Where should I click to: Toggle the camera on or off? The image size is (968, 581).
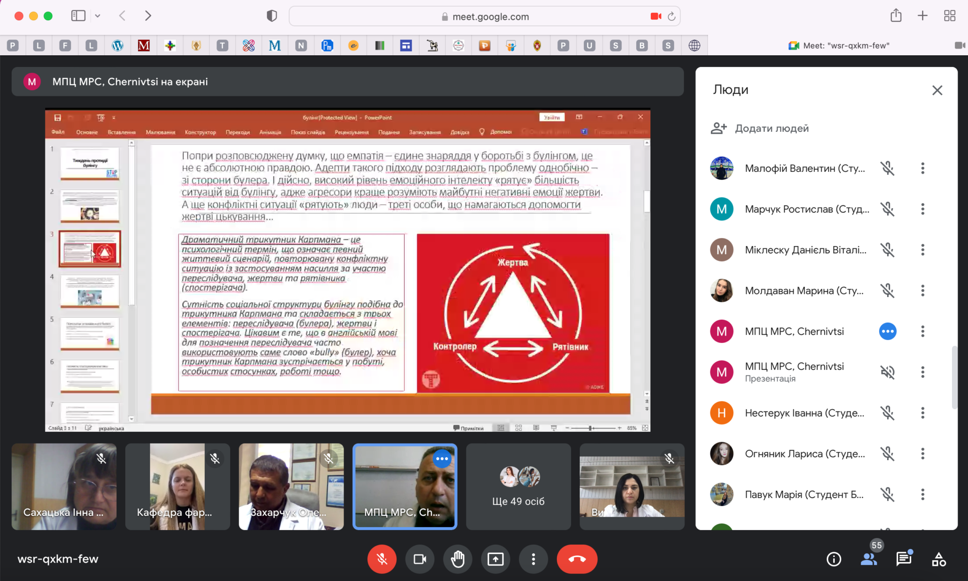(420, 559)
